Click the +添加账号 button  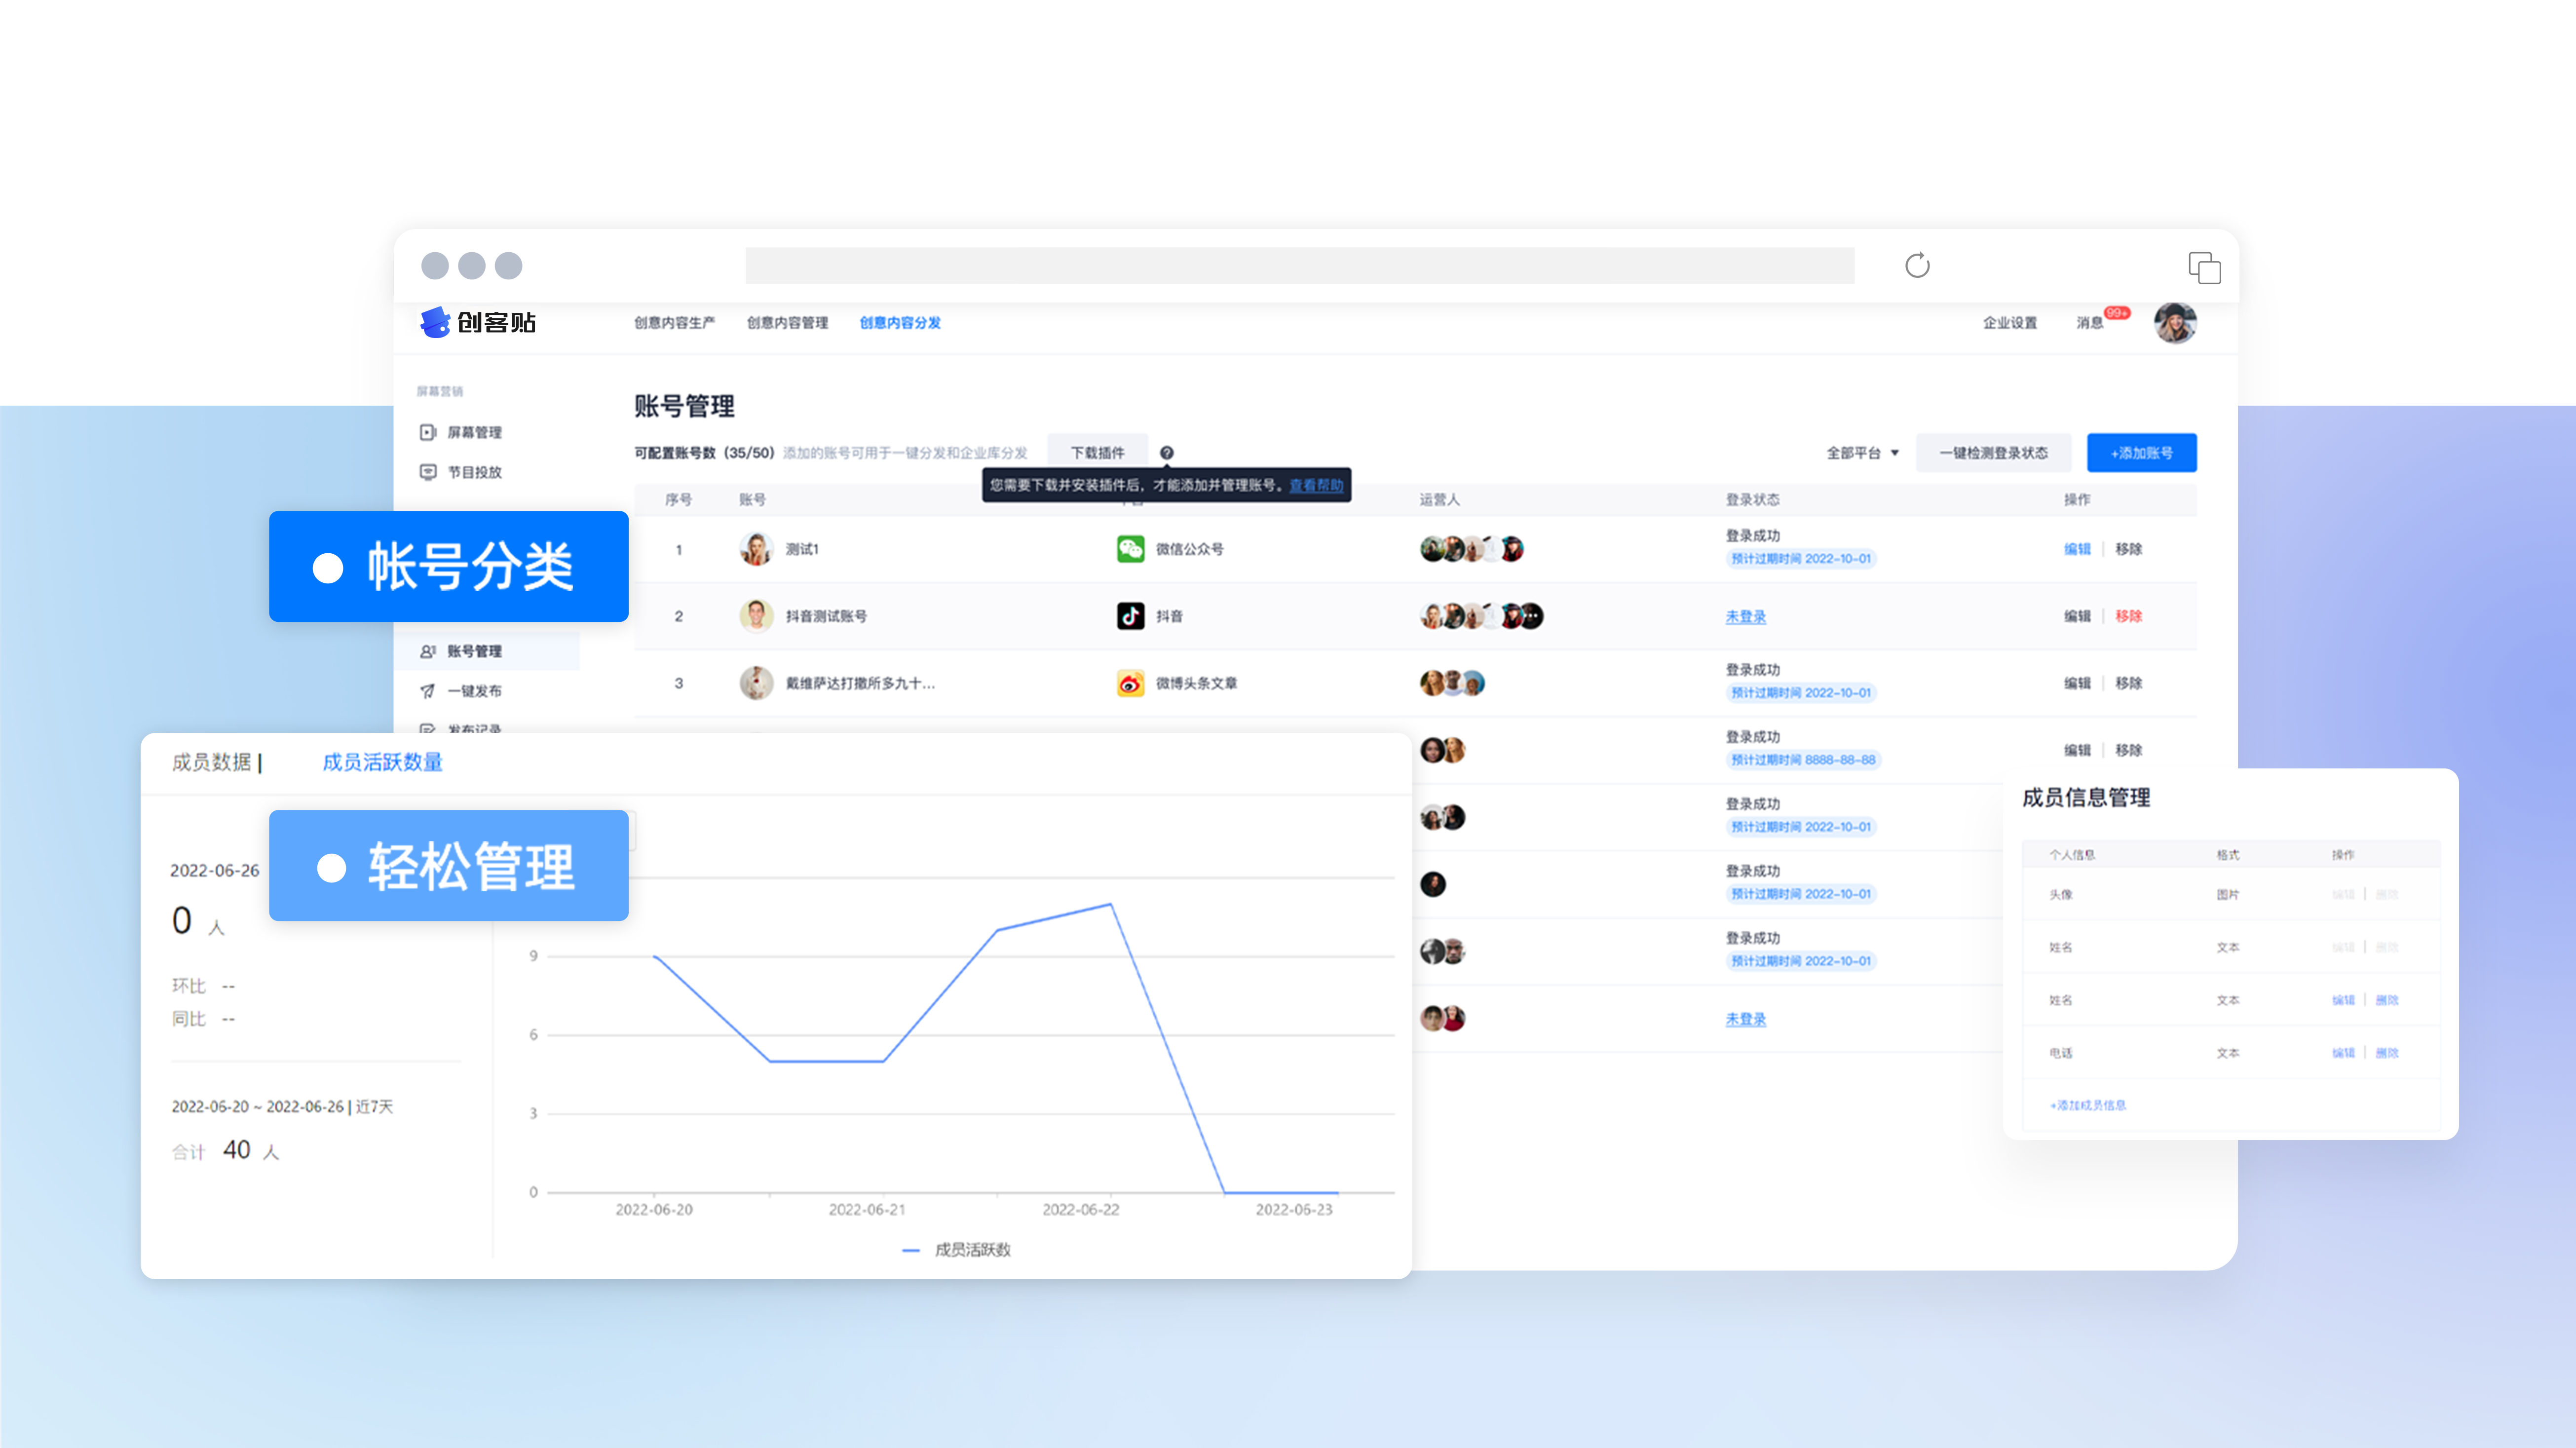[x=2141, y=453]
